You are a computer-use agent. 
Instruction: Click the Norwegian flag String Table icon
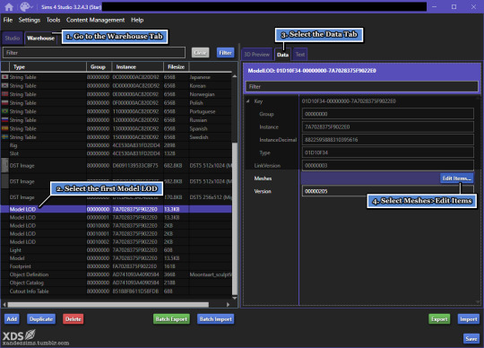tap(5, 94)
